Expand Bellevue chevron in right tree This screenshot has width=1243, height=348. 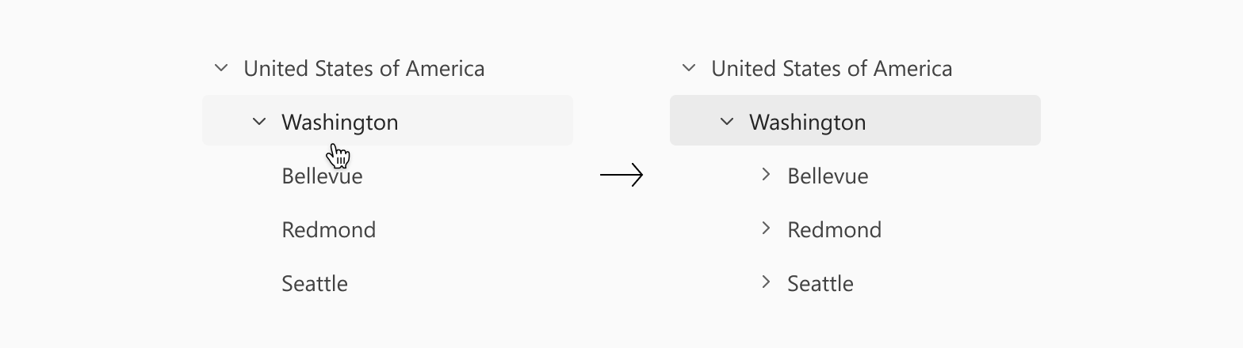766,174
